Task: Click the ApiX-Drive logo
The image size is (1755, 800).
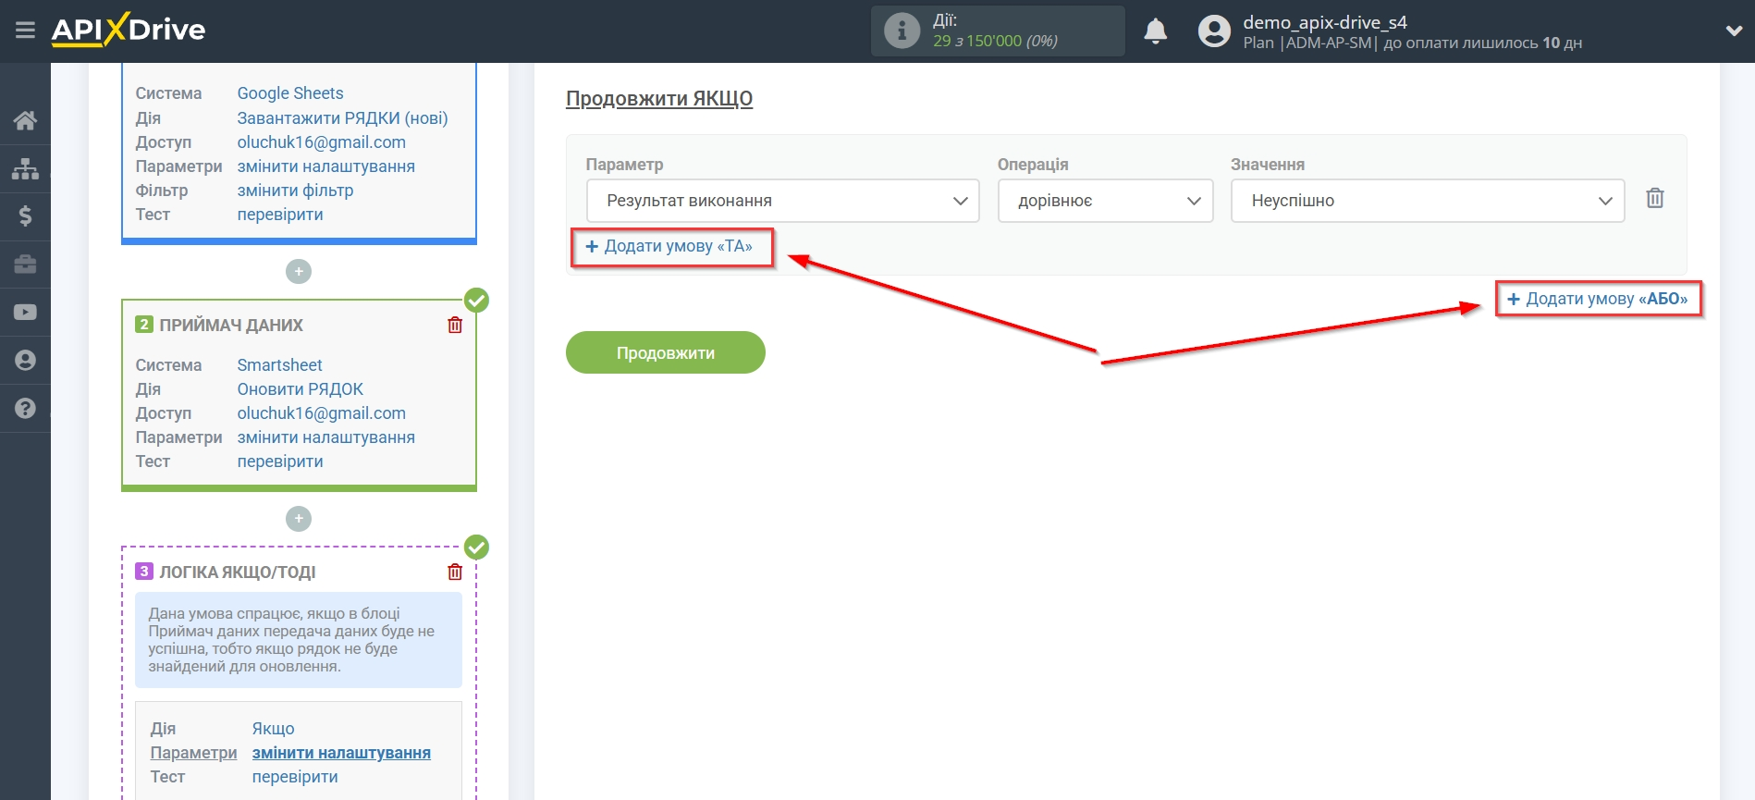Action: pos(129,30)
